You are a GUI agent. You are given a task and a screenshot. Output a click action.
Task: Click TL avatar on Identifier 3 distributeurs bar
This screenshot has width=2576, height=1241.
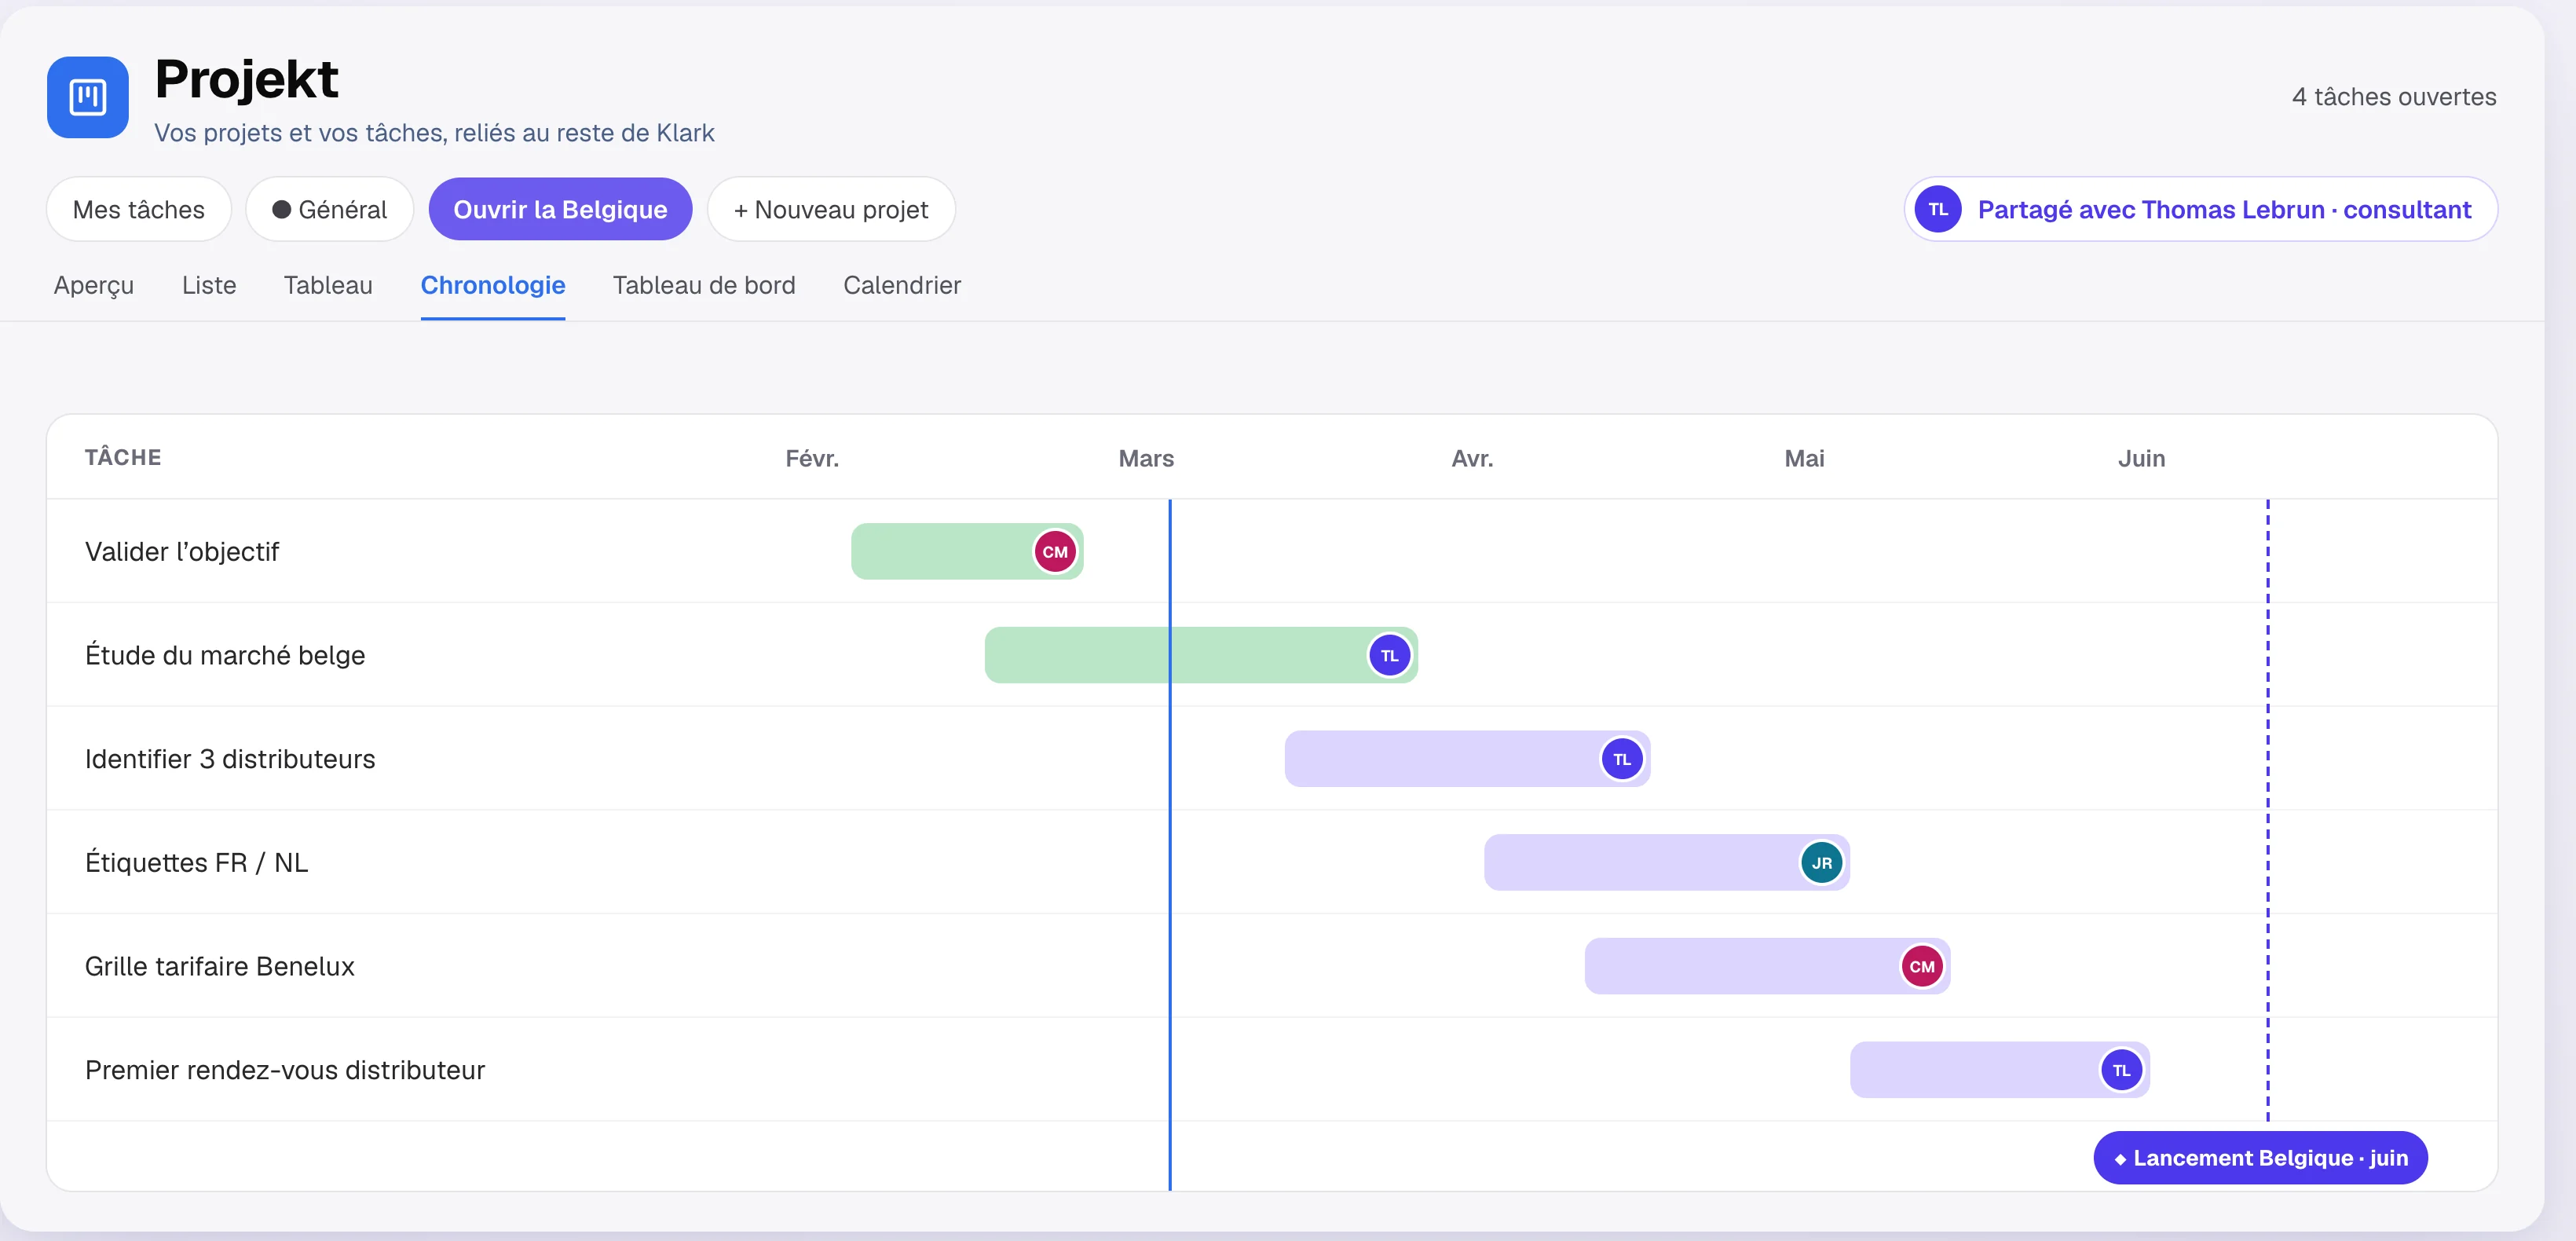pyautogui.click(x=1622, y=759)
